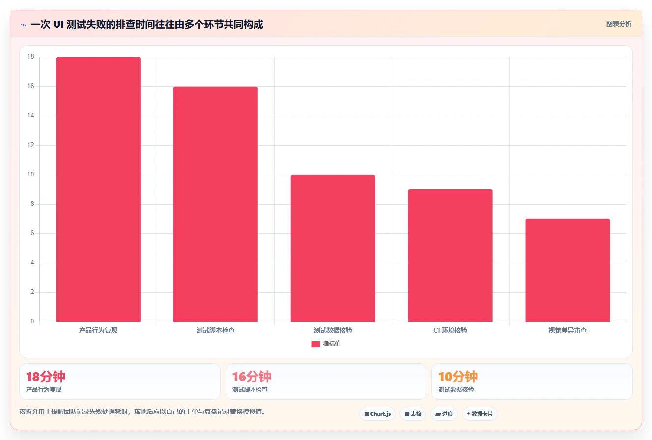Click the 10分钟 card value

[x=458, y=377]
